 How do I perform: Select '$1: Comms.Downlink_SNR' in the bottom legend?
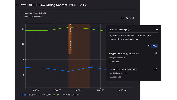(39, 95)
